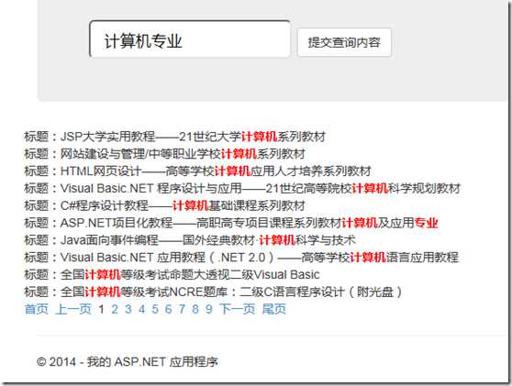Select the JSP大学实用教程 result row
Viewport: 512px width, 386px height.
pos(175,137)
